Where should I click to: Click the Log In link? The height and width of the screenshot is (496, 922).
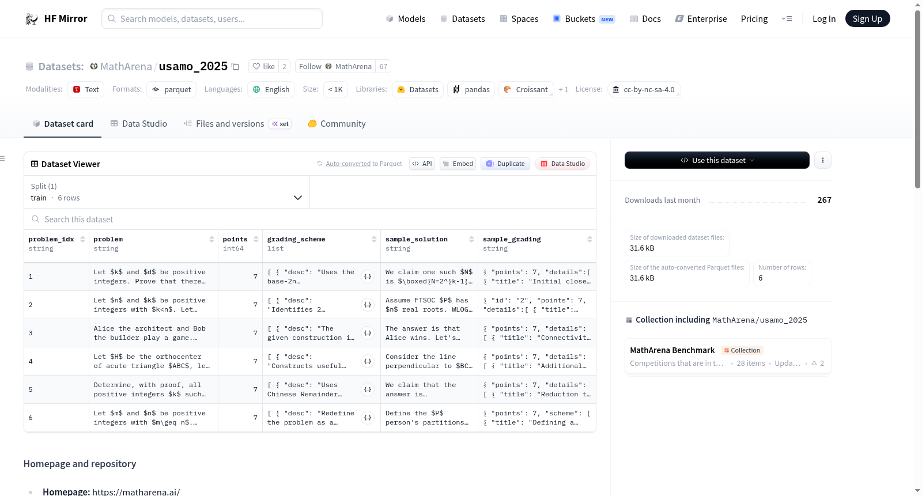(824, 19)
